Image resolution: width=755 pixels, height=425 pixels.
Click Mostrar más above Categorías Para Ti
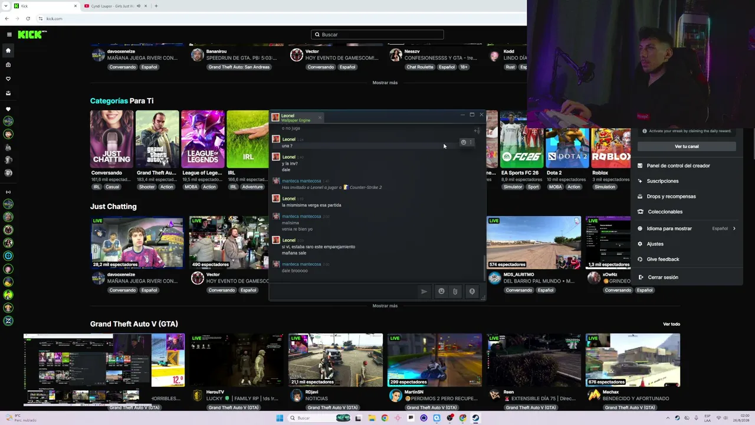click(385, 83)
